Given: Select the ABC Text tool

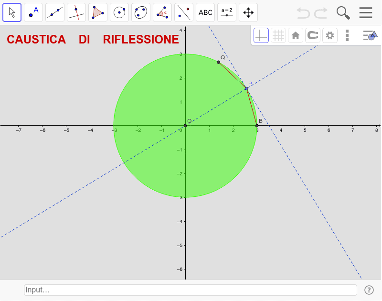Looking at the screenshot, I should (x=205, y=12).
